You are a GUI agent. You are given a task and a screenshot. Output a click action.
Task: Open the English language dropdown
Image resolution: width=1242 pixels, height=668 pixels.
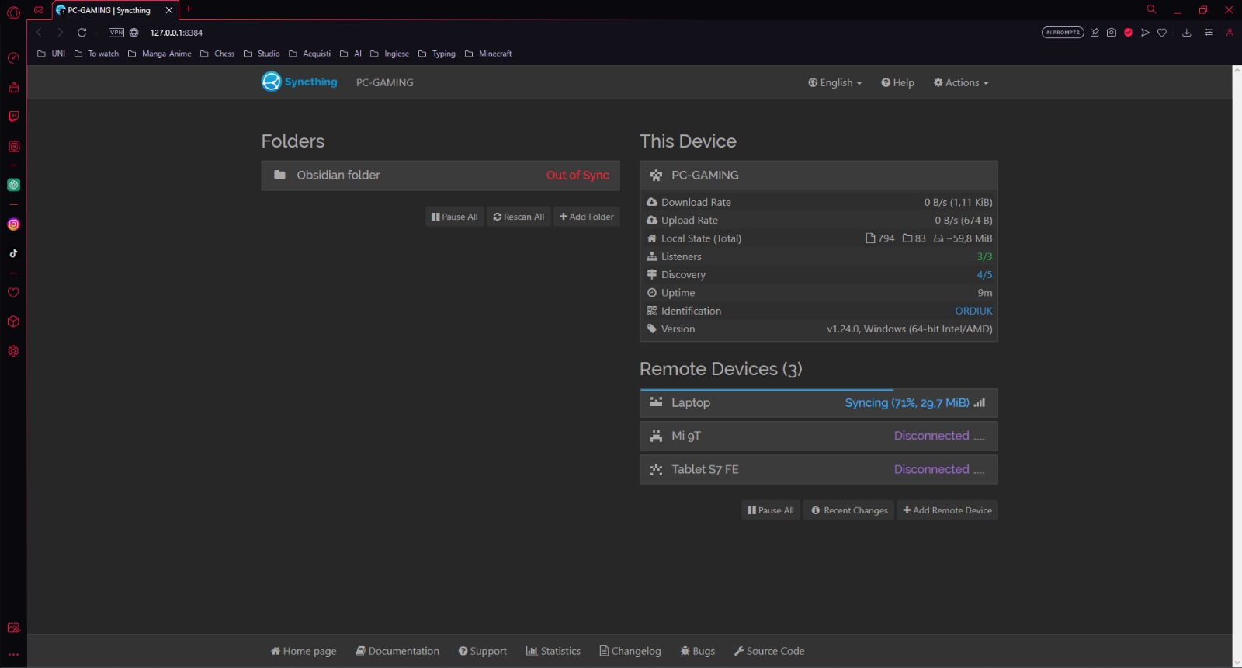(x=835, y=82)
